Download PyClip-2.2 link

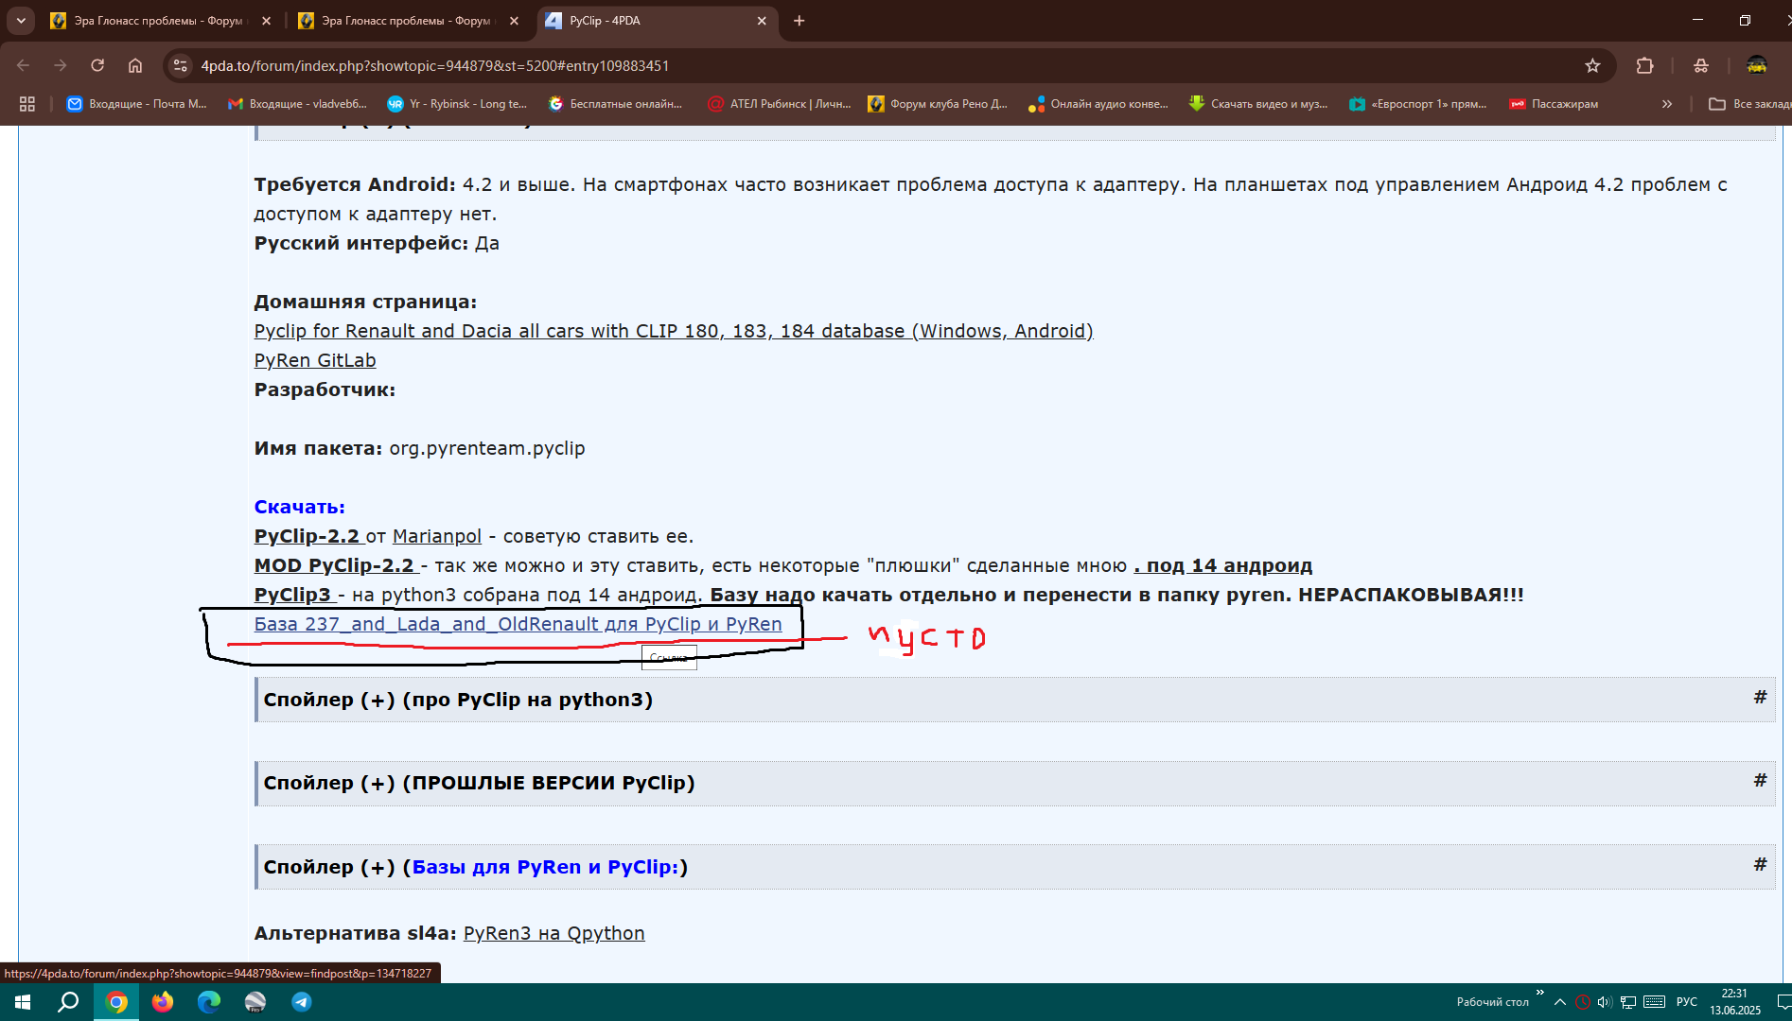[308, 536]
